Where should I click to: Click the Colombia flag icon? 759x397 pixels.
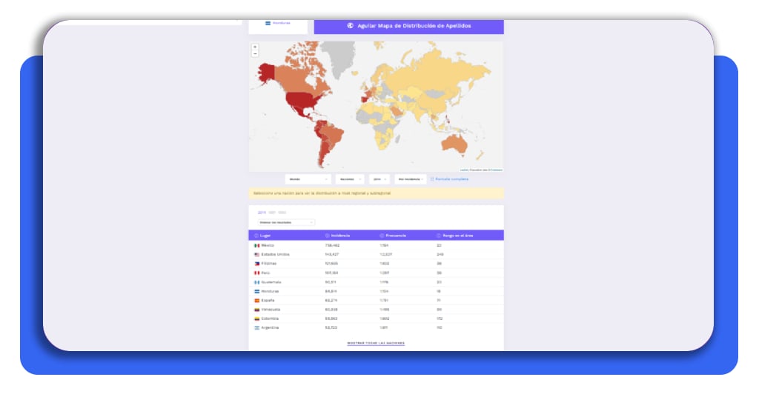(x=257, y=318)
